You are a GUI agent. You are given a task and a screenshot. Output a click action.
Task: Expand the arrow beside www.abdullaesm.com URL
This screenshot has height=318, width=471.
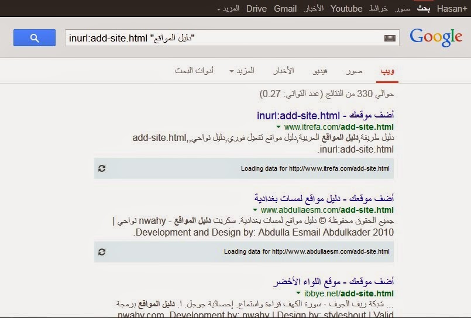(x=255, y=210)
